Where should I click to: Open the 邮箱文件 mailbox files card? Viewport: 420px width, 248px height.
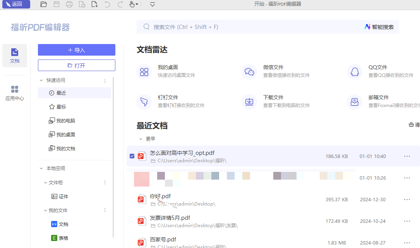(x=383, y=101)
